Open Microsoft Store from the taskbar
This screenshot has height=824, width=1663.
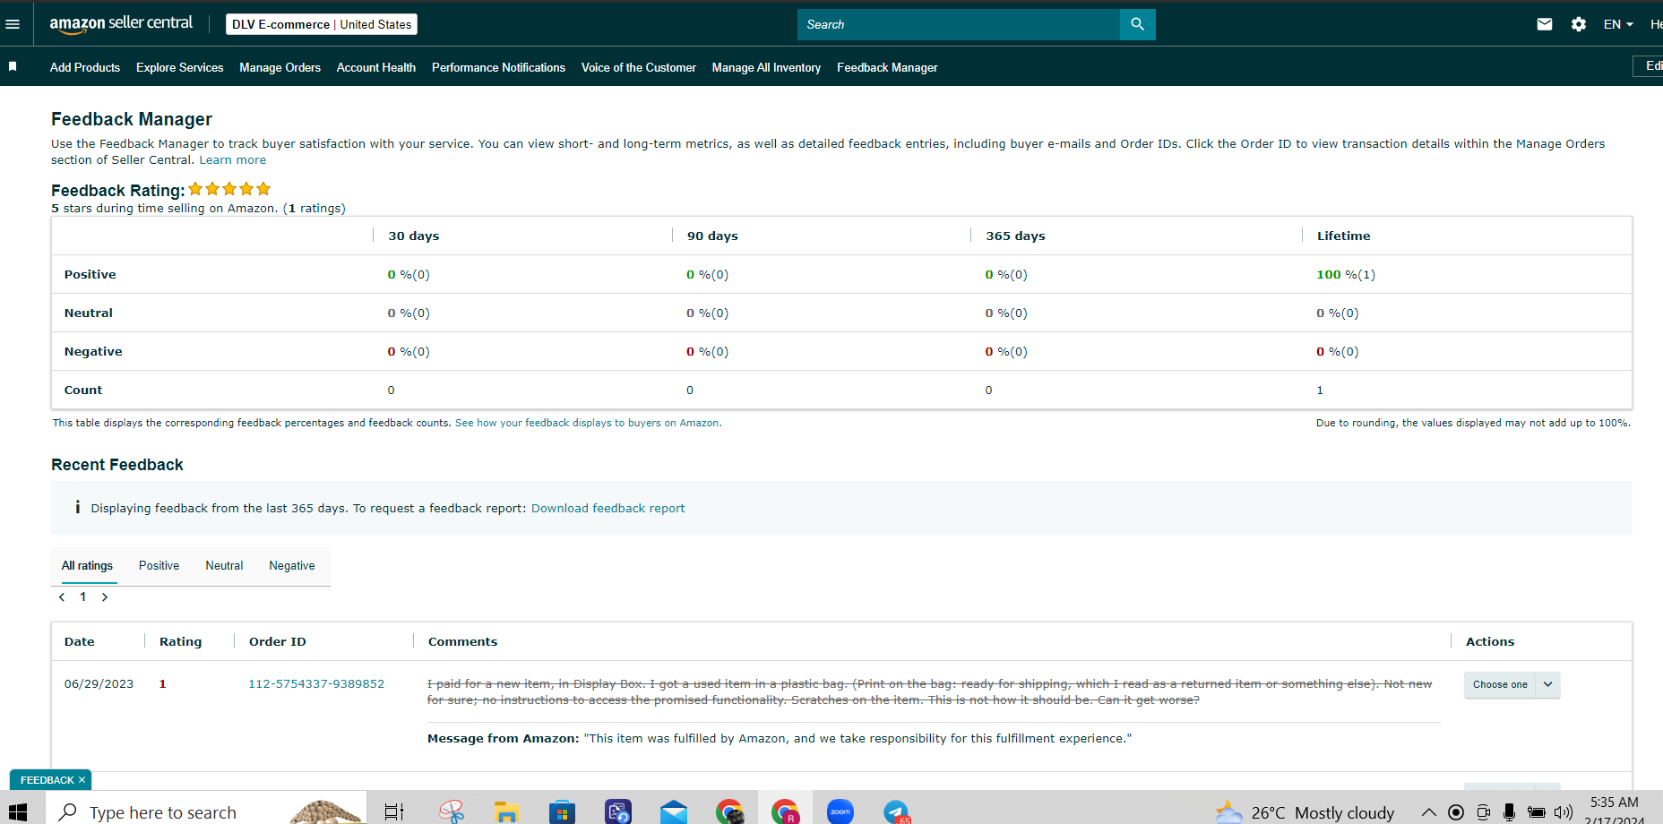click(x=562, y=812)
